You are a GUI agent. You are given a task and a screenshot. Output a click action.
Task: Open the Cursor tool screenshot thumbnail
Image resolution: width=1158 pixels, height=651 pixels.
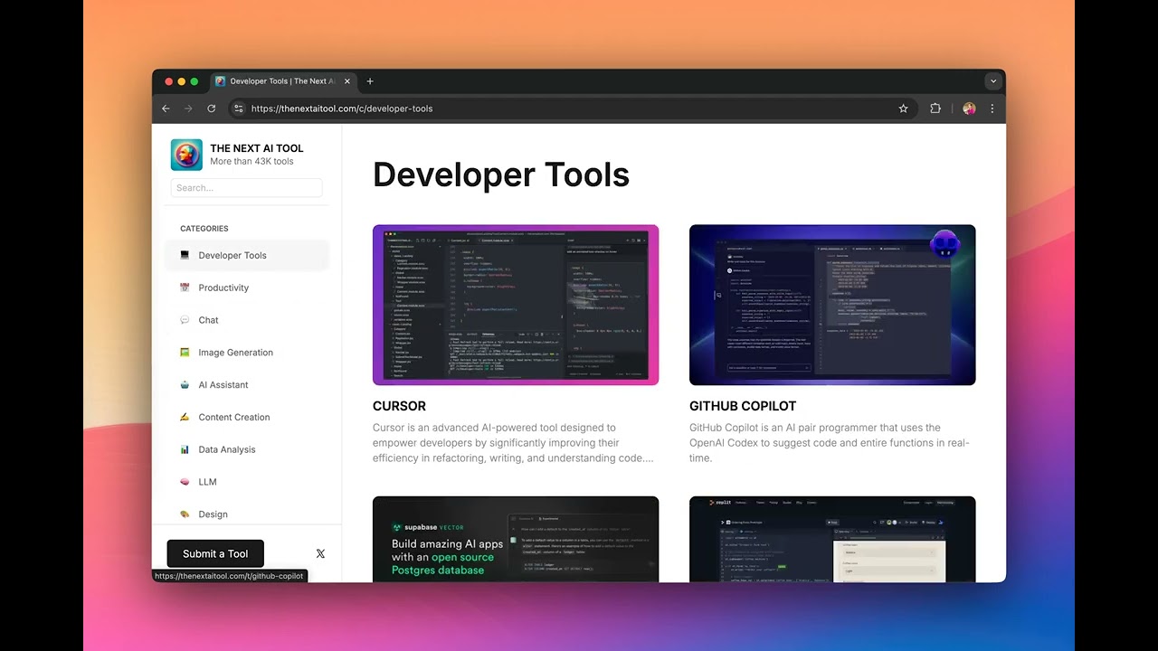tap(516, 305)
